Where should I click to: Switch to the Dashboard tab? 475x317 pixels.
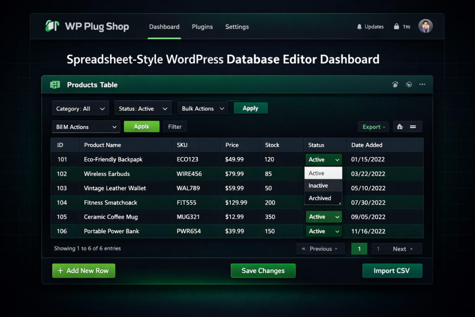[x=164, y=26]
